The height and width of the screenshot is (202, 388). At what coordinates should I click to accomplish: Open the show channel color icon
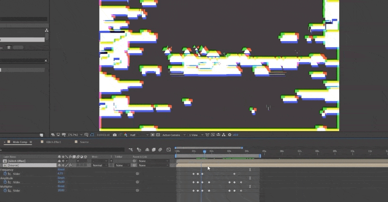(125, 135)
